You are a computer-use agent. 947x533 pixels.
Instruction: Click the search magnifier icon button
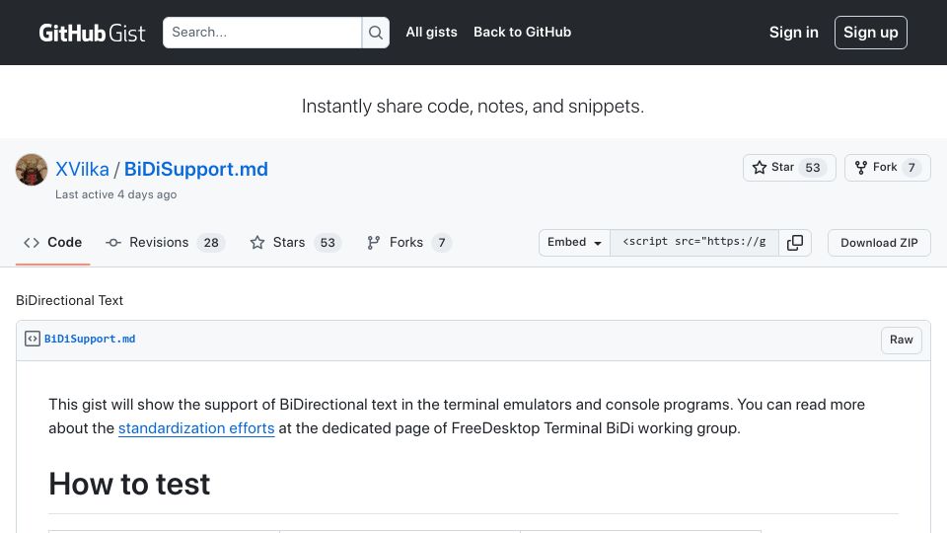[376, 33]
